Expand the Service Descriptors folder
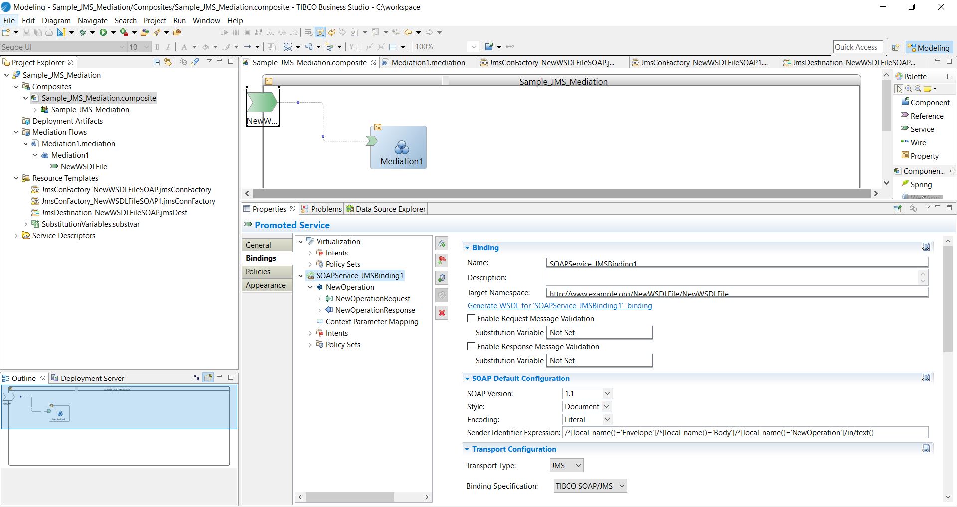The image size is (957, 507). point(16,236)
